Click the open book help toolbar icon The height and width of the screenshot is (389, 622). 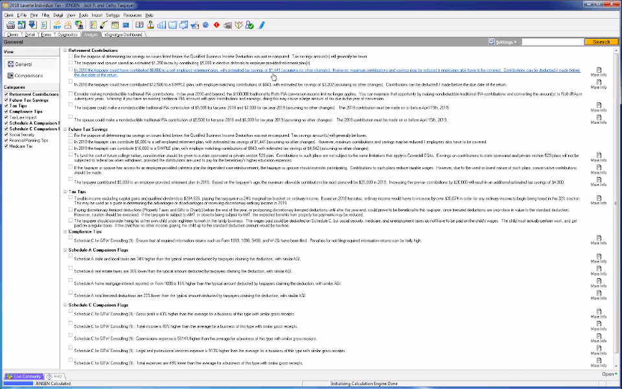pos(139,25)
